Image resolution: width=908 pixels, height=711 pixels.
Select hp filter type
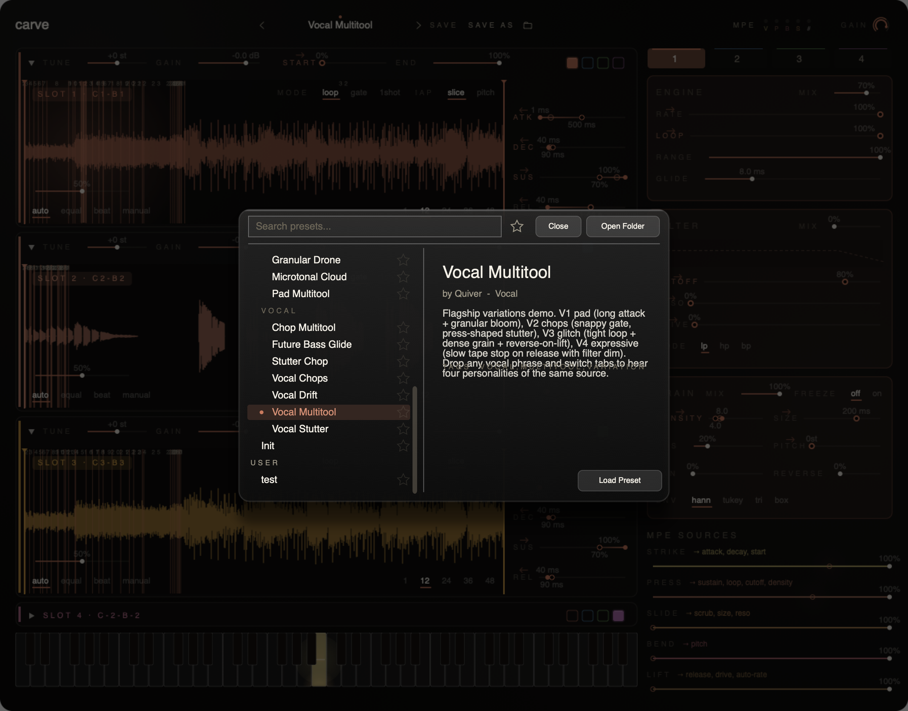pyautogui.click(x=724, y=346)
